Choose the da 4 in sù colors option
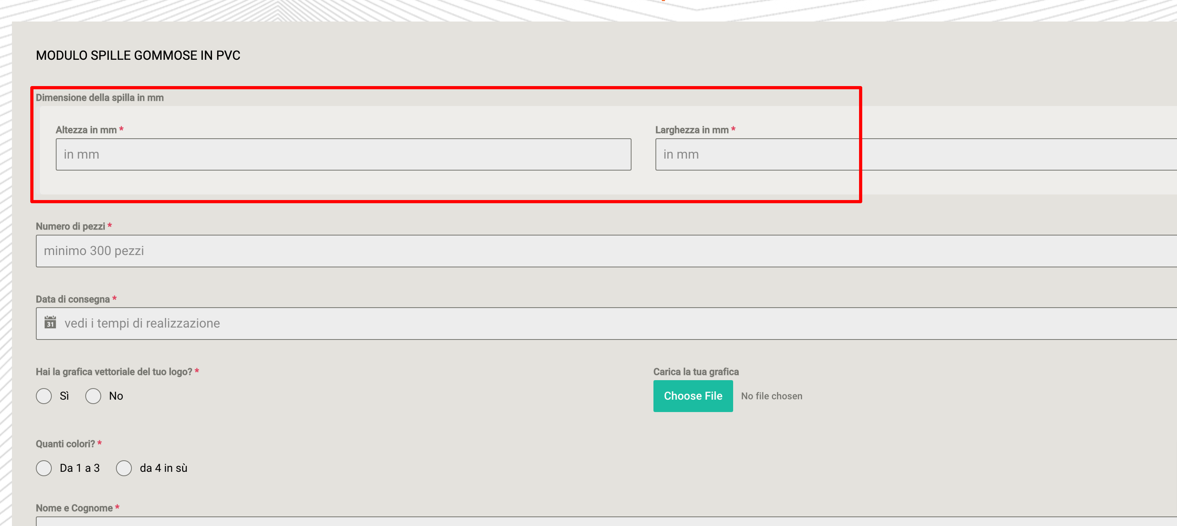 (124, 468)
